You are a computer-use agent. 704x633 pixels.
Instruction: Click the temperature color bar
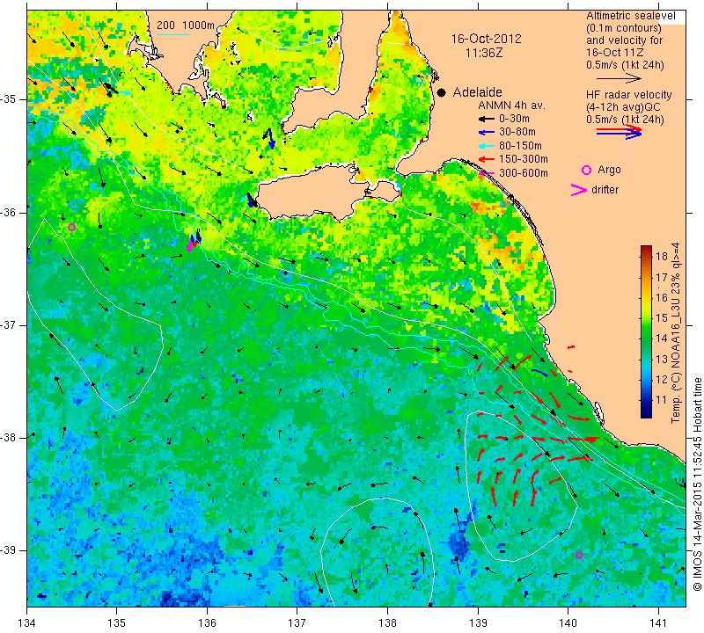(646, 331)
